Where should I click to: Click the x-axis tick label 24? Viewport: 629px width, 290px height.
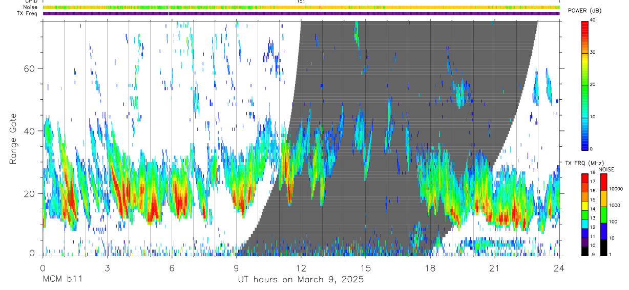(x=559, y=267)
